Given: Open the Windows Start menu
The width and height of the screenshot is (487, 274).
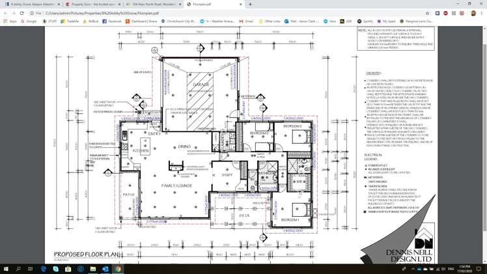Looking at the screenshot, I should 6,269.
